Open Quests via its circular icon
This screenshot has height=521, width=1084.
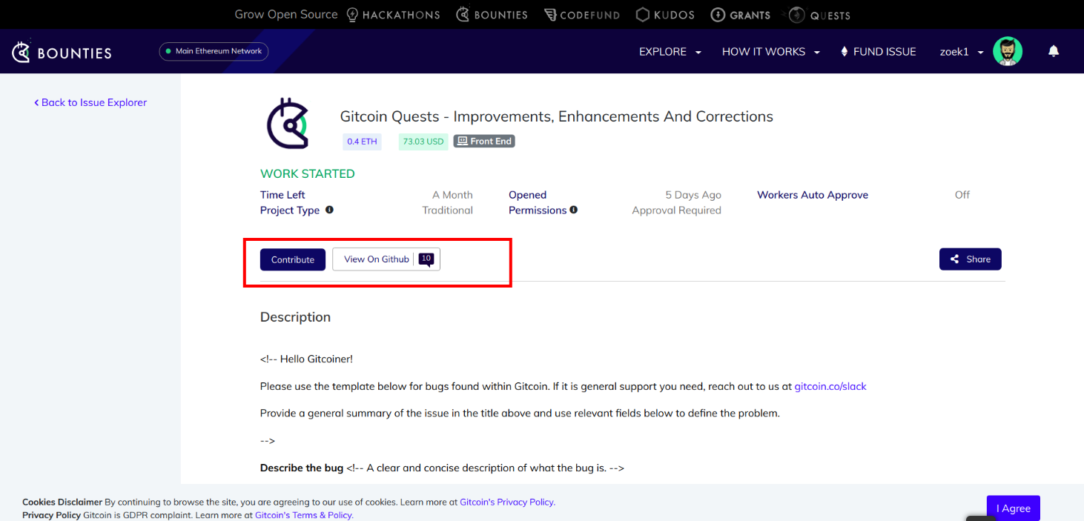click(796, 14)
